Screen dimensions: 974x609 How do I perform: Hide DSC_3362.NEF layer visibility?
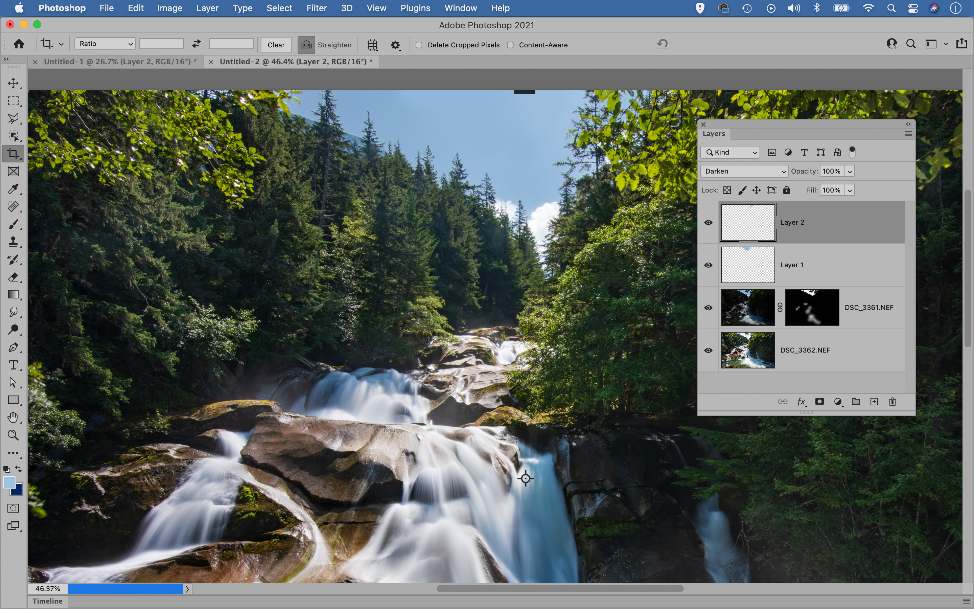(x=709, y=351)
